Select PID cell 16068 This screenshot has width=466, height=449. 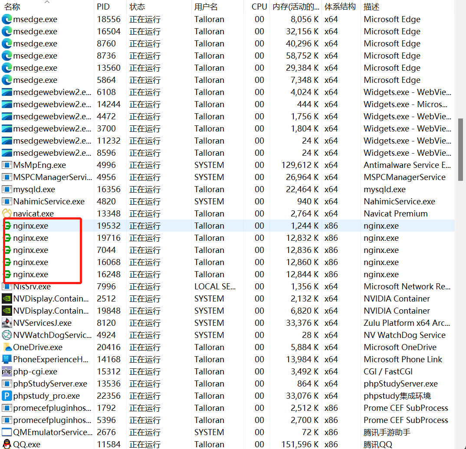[108, 262]
